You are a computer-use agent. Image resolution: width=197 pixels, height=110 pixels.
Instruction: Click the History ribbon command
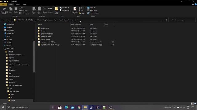pos(82,13)
